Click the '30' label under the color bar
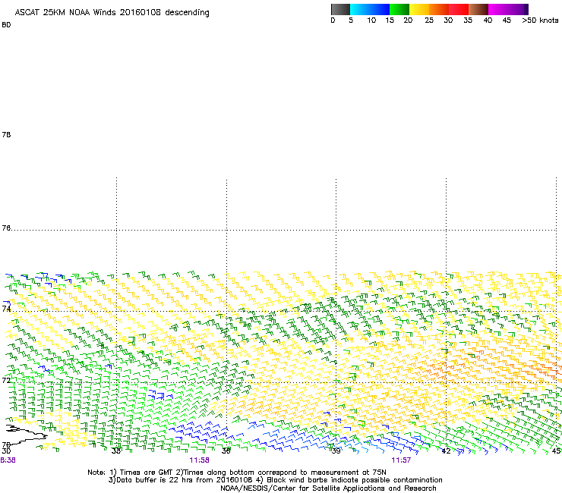The height and width of the screenshot is (493, 562). 448,20
